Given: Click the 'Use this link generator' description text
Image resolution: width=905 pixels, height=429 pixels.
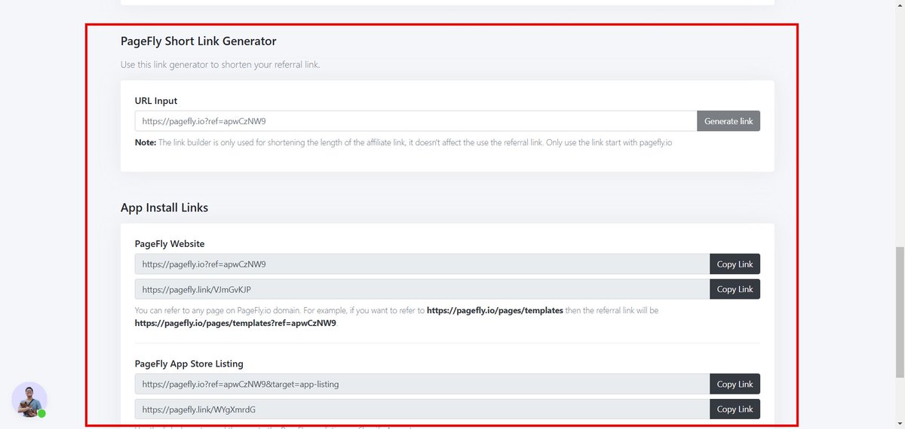Looking at the screenshot, I should (220, 65).
